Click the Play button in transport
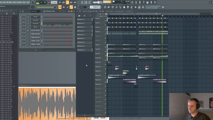Viewport: 213px width, 120px height. coord(41,2)
